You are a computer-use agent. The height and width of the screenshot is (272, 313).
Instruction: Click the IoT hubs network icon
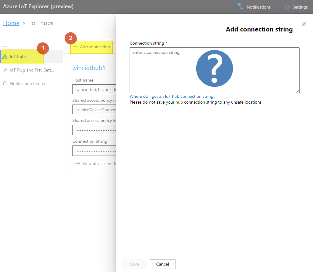[5, 57]
